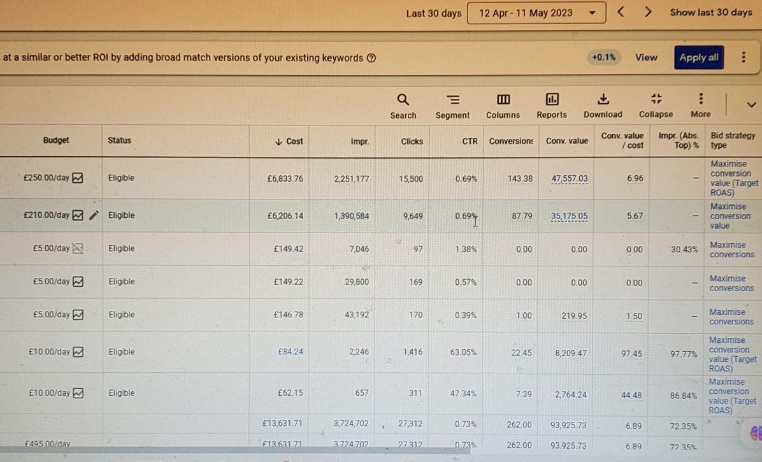Click the 143.38 conversions cell
762x462 pixels.
[x=520, y=178]
